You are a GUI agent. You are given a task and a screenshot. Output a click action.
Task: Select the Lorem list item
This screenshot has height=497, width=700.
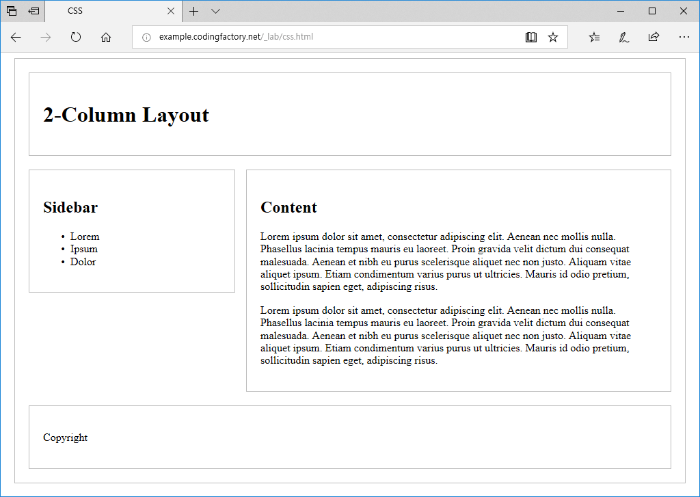pos(85,237)
